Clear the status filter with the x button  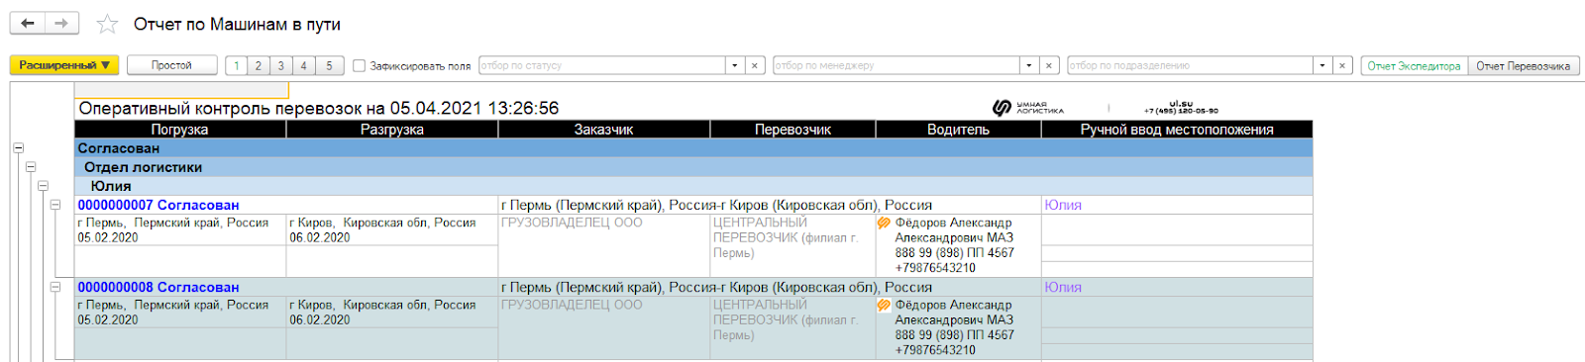click(x=755, y=65)
